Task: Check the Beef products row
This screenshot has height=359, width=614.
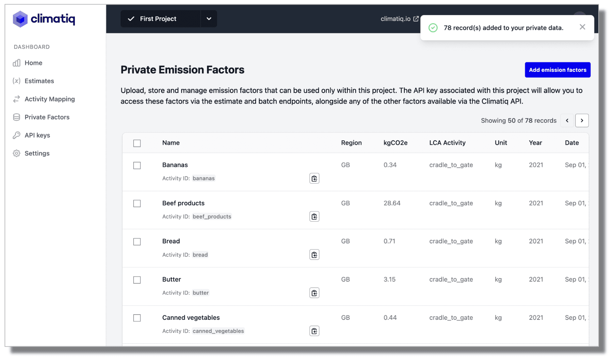Action: (137, 204)
